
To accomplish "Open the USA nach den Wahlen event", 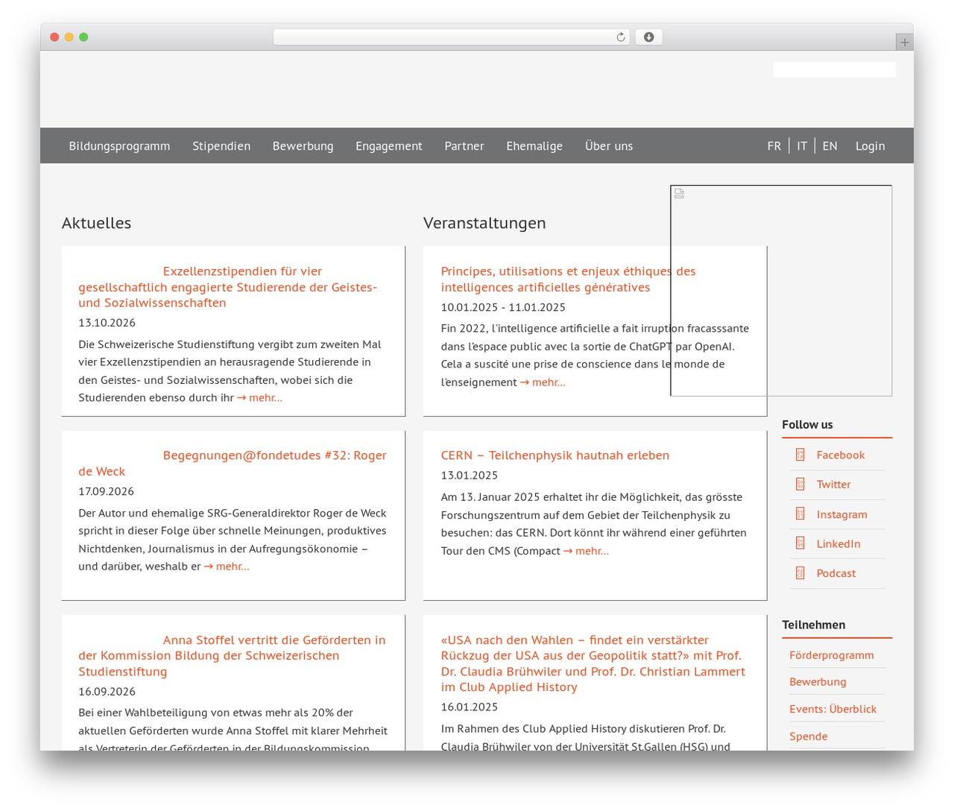I will click(593, 663).
